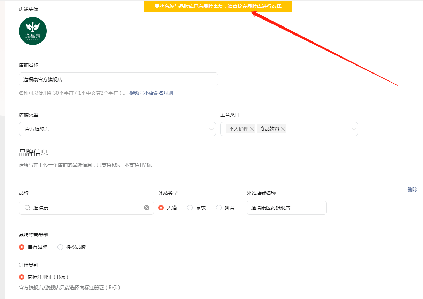Click the 请填写并上传一个店铺的品牌信息 hint text
The height and width of the screenshot is (299, 423).
click(x=85, y=165)
